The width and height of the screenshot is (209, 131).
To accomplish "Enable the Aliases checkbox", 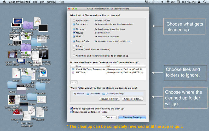I will [x=74, y=50].
